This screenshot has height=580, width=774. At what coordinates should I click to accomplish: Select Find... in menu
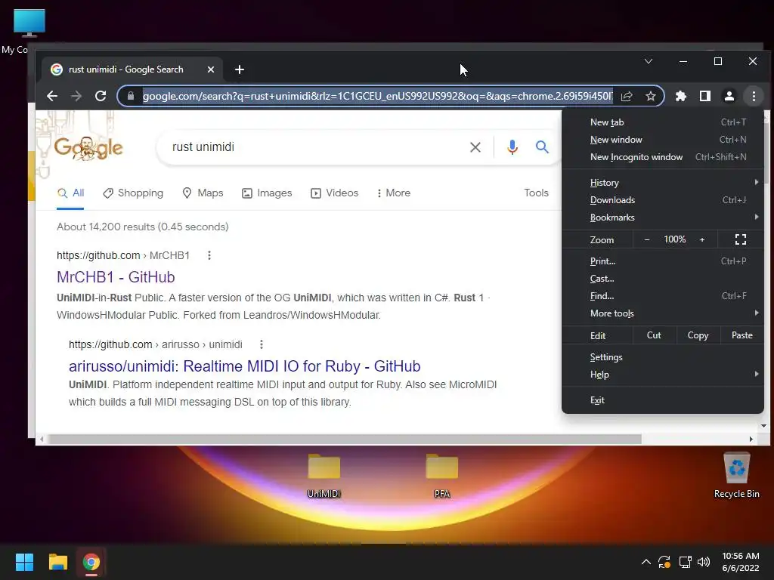(662, 296)
